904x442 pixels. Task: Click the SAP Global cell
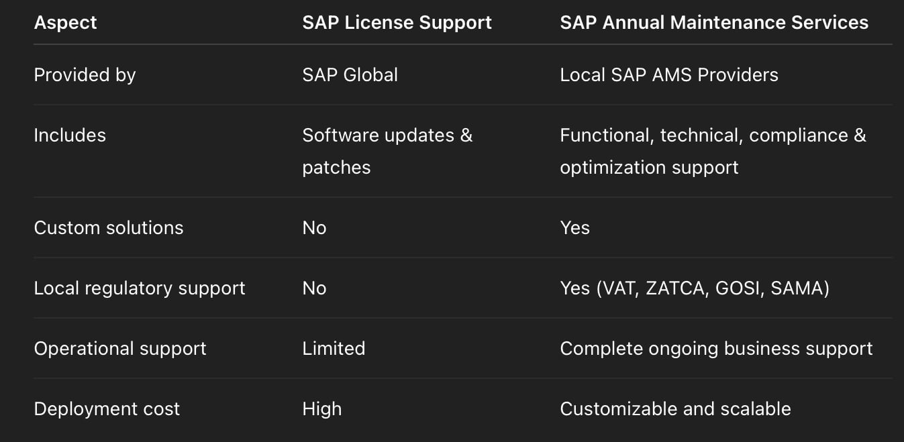(350, 74)
